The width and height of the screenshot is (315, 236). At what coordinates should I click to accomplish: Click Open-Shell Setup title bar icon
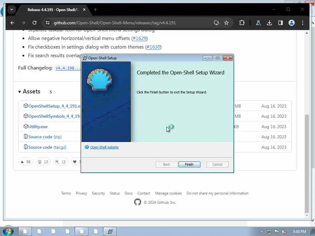85,58
